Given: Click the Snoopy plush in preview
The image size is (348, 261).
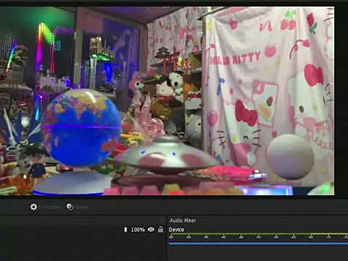Looking at the screenshot, I should [177, 85].
